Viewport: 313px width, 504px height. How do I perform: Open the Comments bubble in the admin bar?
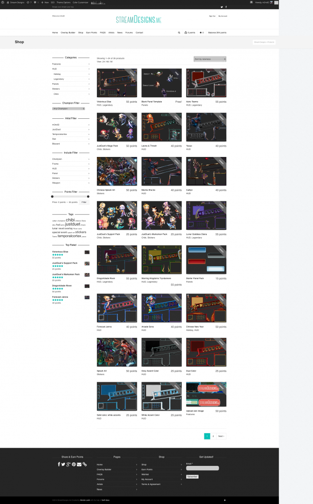(x=35, y=2)
